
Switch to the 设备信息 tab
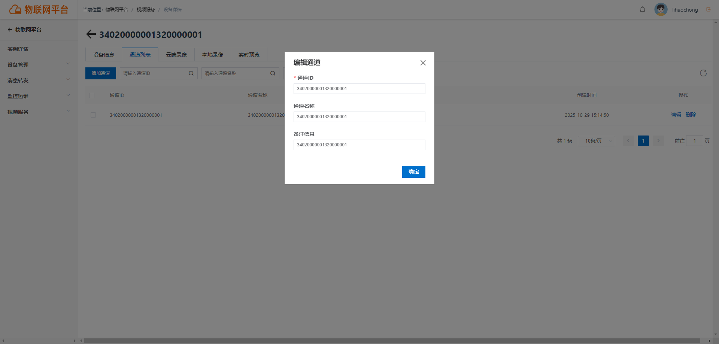tap(104, 55)
